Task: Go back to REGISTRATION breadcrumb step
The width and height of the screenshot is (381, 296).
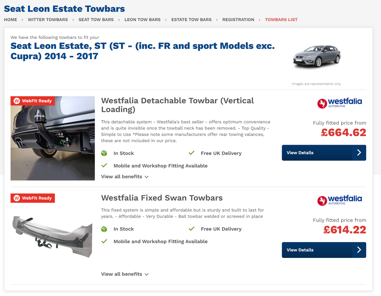Action: click(x=238, y=20)
